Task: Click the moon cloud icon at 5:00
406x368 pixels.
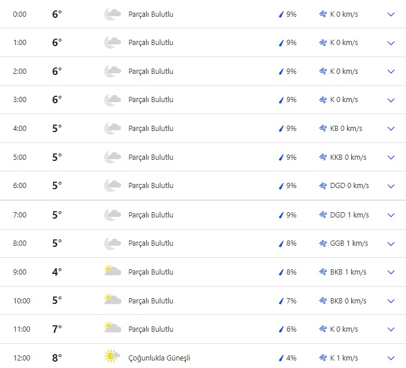Action: coord(112,157)
